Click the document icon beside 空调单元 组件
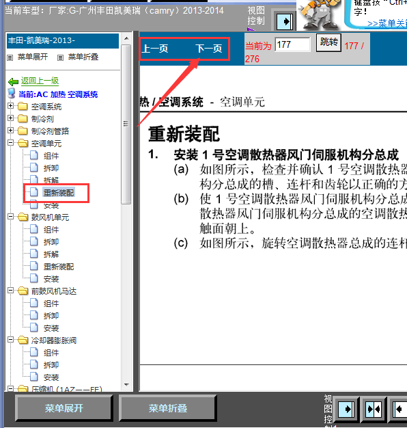407x428 pixels. 34,155
